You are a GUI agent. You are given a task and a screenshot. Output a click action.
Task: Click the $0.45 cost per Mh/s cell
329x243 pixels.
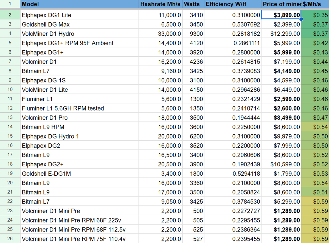[315, 71]
